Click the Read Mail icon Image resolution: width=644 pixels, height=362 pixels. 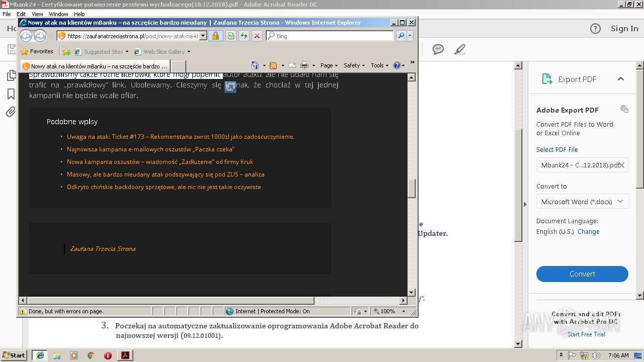(292, 65)
